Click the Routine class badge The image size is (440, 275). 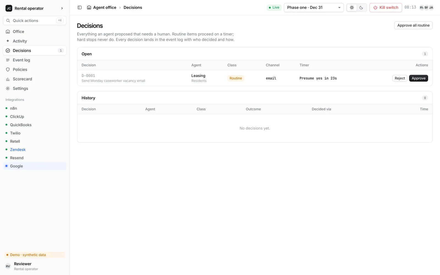[x=236, y=78]
